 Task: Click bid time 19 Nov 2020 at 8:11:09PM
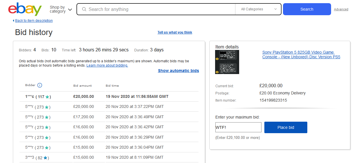(135, 157)
